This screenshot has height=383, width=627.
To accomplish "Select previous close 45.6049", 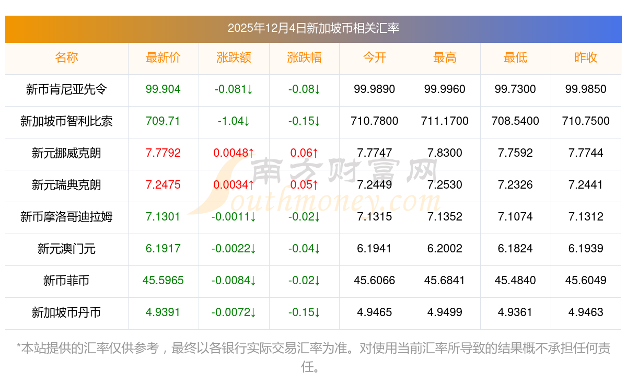I will (x=586, y=281).
